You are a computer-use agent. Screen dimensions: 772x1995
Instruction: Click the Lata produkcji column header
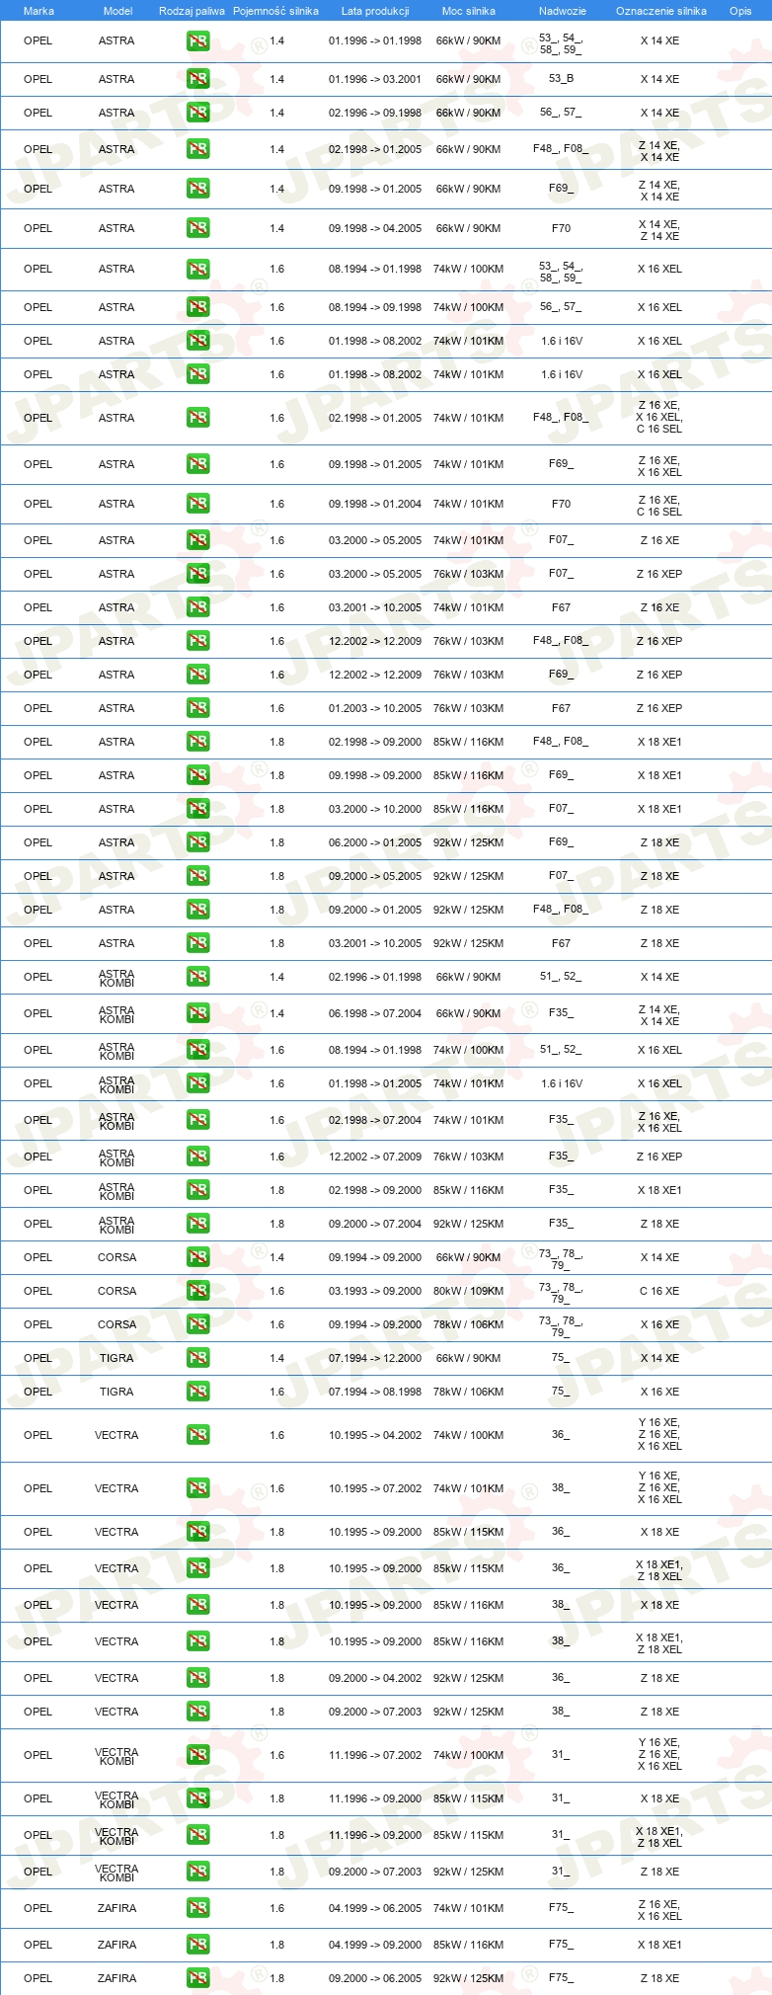[x=375, y=11]
